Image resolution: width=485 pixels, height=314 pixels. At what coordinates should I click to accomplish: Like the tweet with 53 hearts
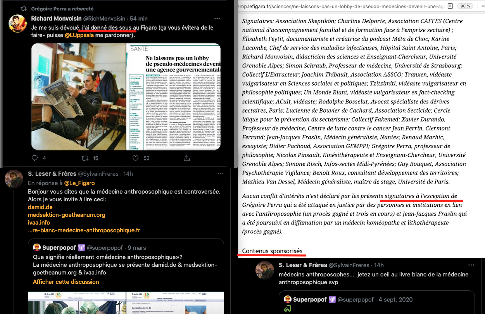135,158
